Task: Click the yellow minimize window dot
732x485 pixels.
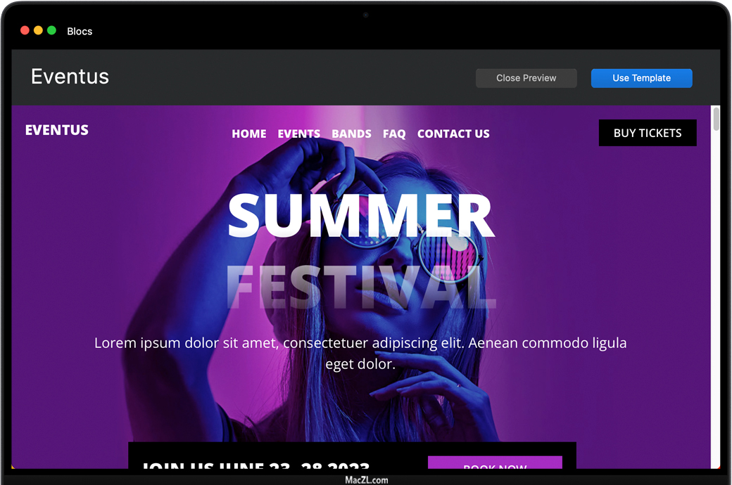Action: tap(38, 30)
